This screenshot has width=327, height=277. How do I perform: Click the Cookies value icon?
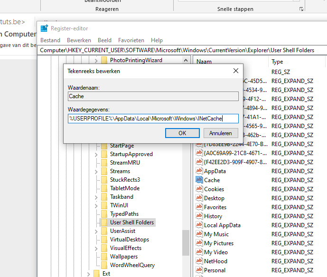[199, 189]
